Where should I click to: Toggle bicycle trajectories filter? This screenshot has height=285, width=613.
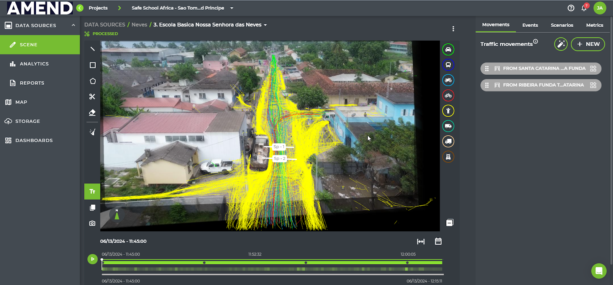click(448, 95)
